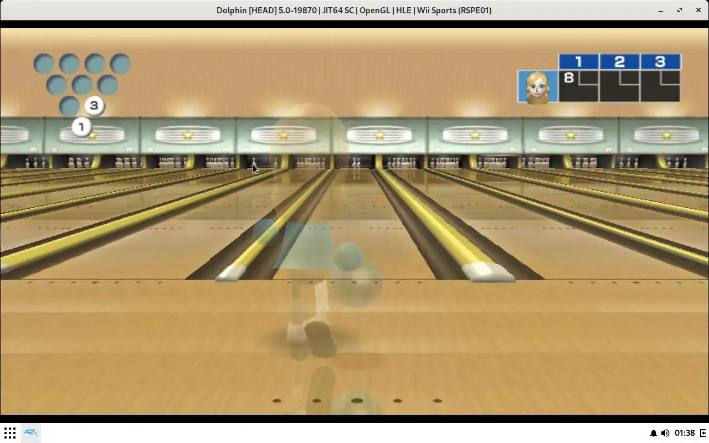Click the logout icon in system tray
Viewport: 709px width, 443px height.
pyautogui.click(x=703, y=433)
